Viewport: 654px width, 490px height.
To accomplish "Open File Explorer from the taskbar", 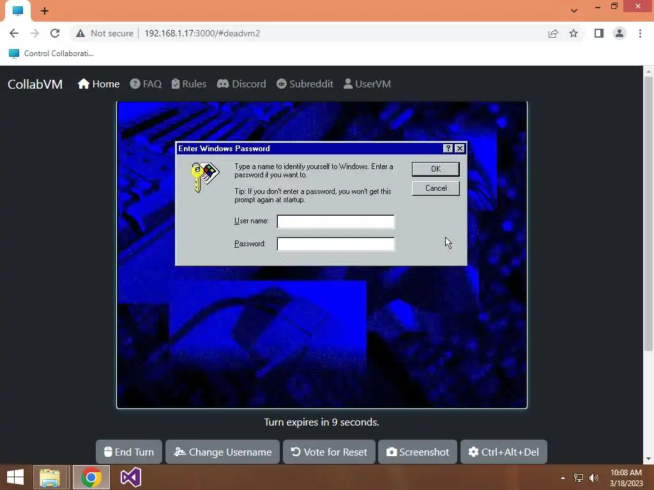I will coord(50,477).
